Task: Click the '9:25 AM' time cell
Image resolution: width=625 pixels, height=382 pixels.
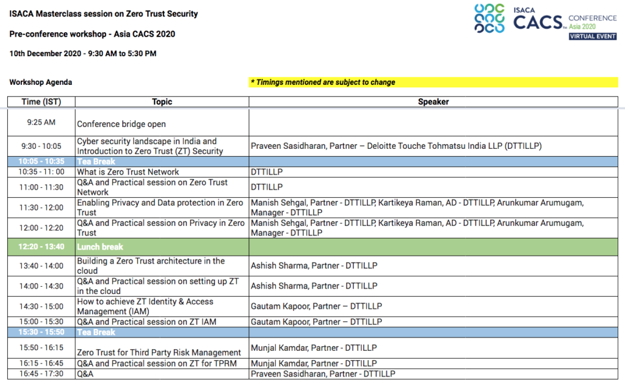Action: [x=42, y=122]
